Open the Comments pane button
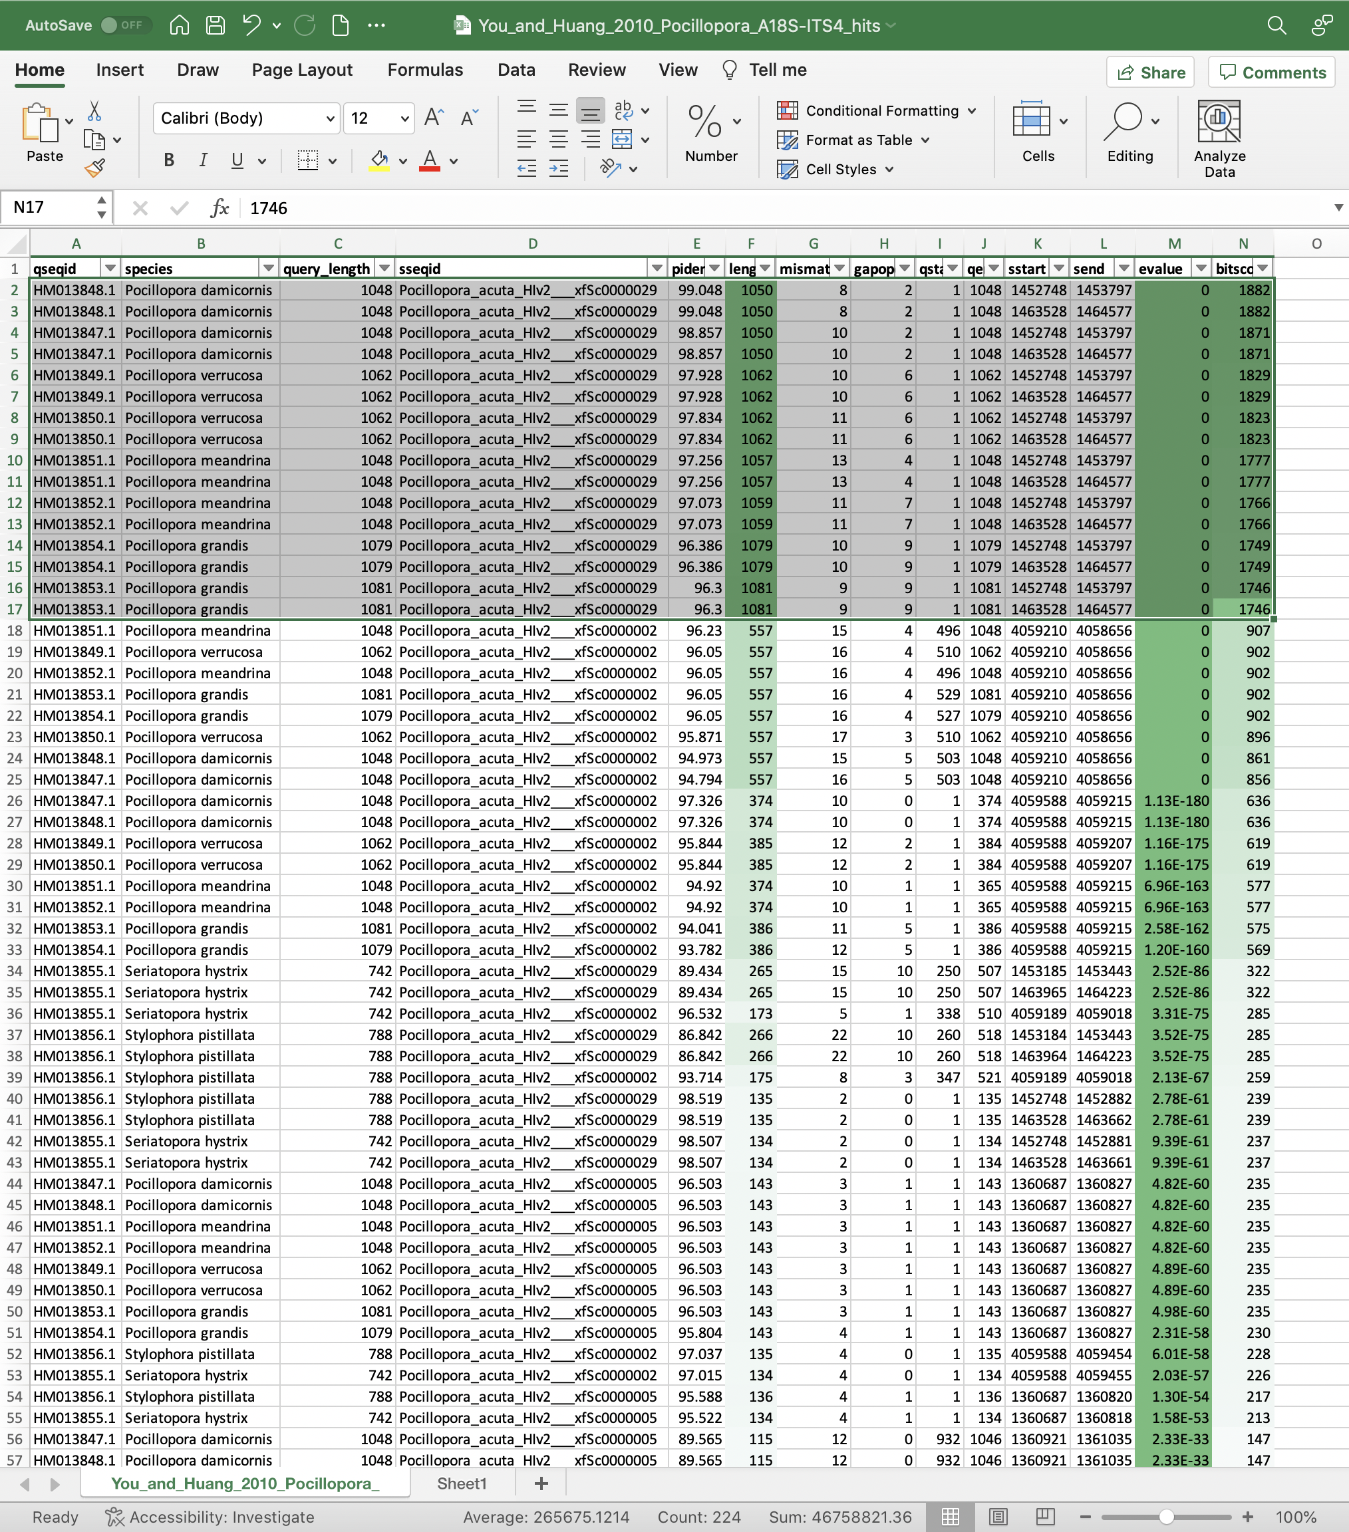This screenshot has height=1532, width=1349. pyautogui.click(x=1272, y=72)
